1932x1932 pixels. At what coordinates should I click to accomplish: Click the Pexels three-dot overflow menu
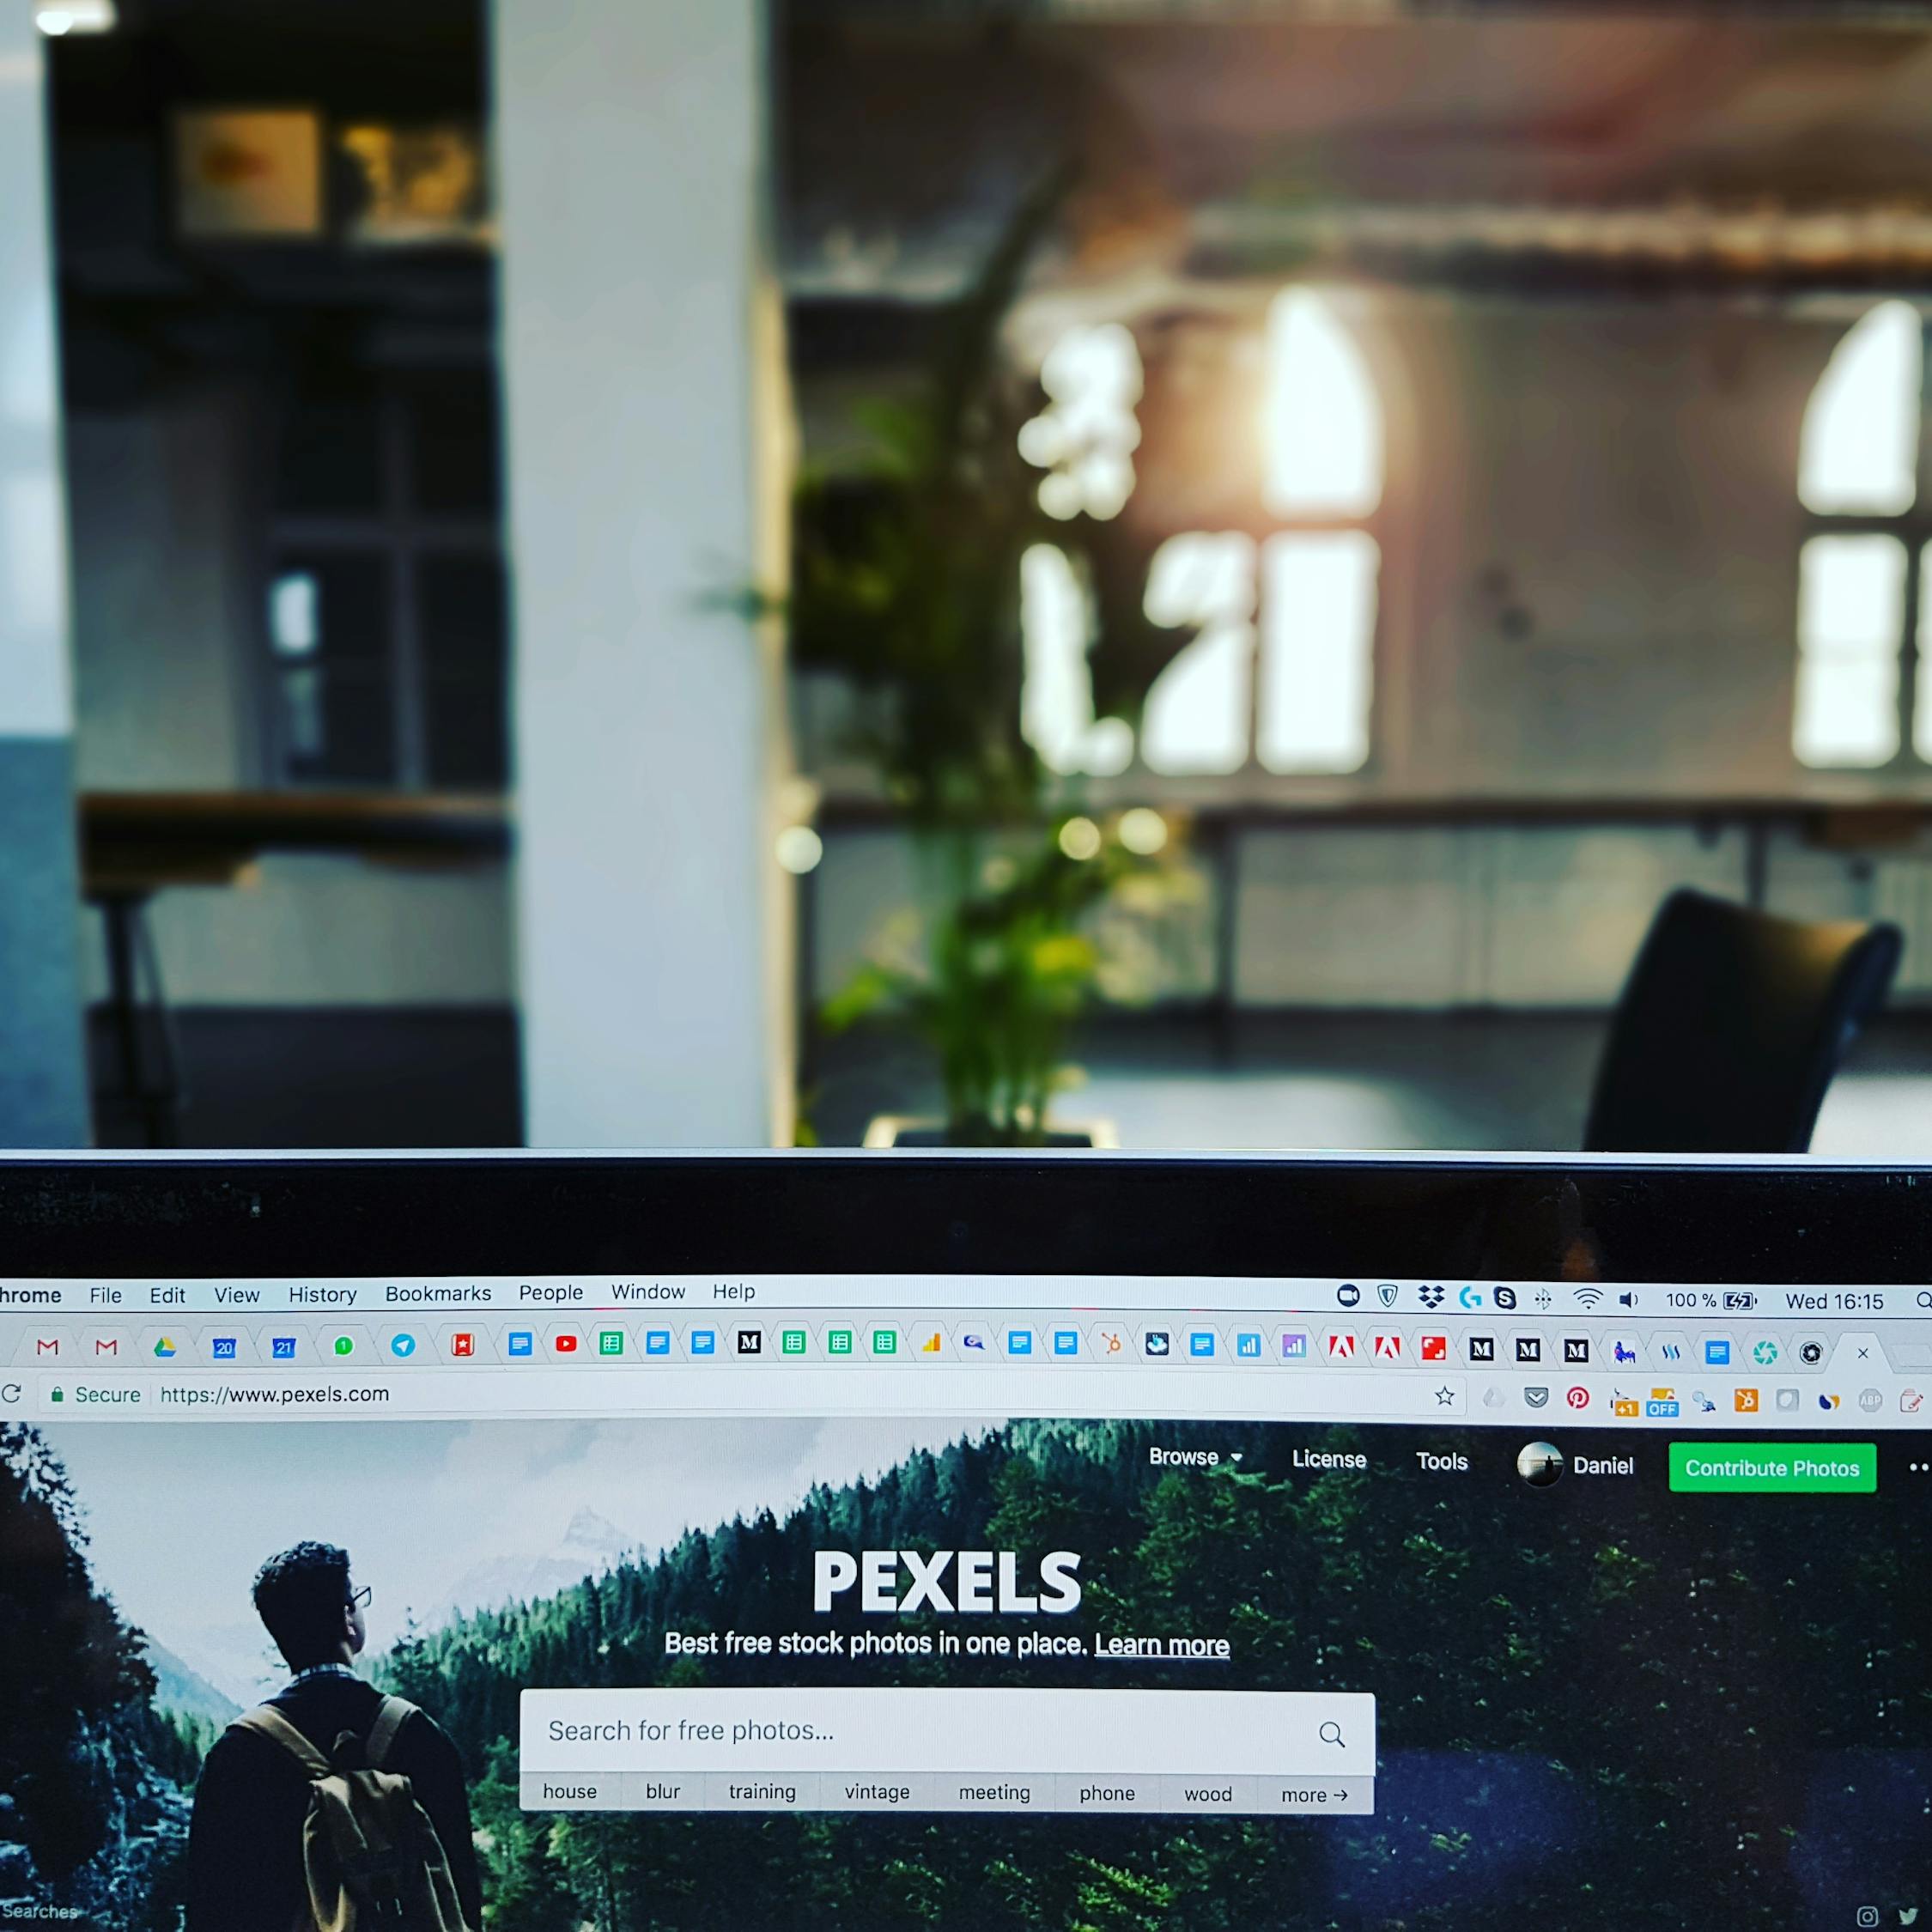(1916, 1468)
